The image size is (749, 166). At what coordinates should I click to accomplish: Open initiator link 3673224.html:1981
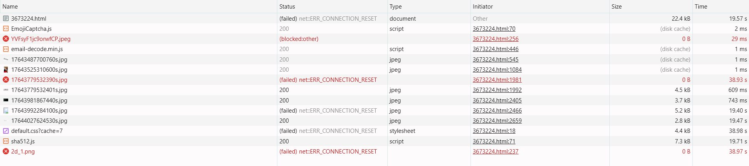tap(497, 79)
